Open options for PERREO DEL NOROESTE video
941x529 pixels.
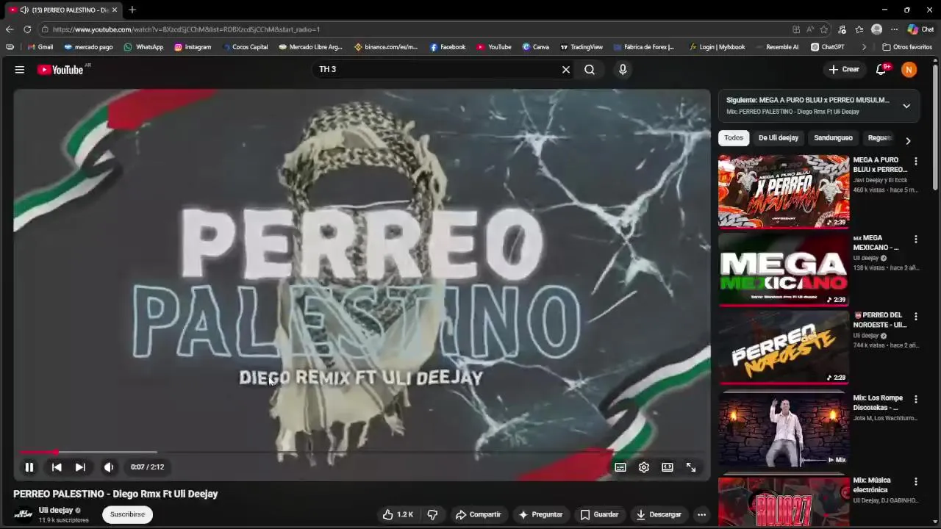click(916, 317)
